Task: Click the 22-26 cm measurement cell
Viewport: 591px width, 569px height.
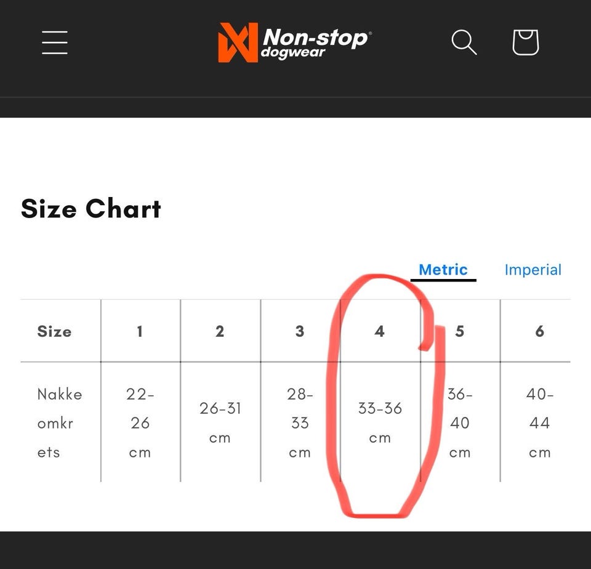Action: click(140, 423)
